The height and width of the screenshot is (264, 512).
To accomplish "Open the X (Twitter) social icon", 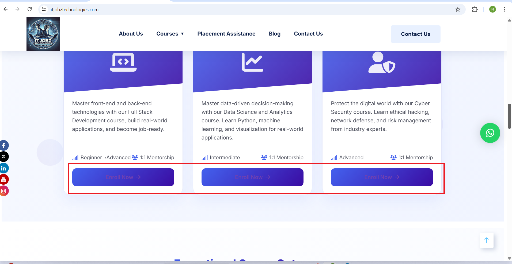I will [x=4, y=157].
